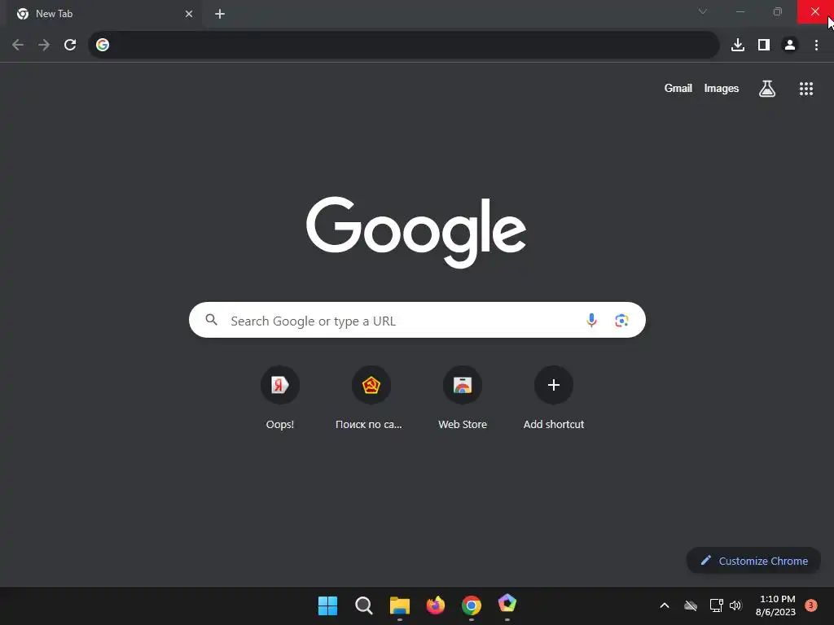Open the profile avatar menu
Viewport: 834px width, 625px height.
click(790, 45)
